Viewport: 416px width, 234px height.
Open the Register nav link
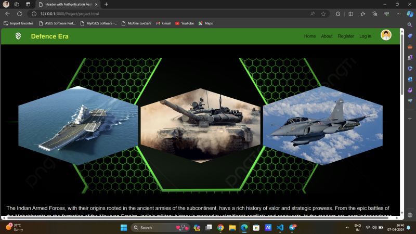(x=346, y=36)
